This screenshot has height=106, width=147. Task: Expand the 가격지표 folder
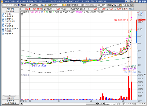point(7,24)
